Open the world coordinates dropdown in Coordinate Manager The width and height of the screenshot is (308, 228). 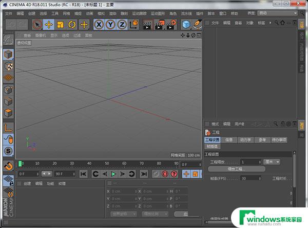124,214
